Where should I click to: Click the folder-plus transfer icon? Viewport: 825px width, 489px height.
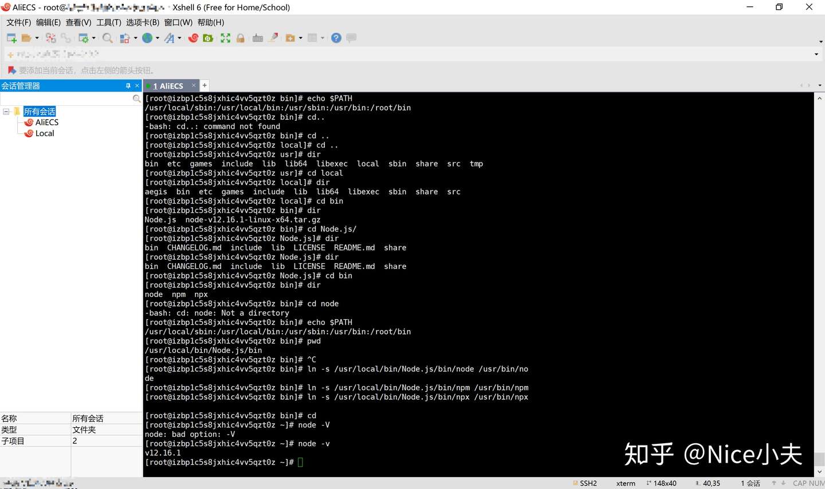(290, 38)
